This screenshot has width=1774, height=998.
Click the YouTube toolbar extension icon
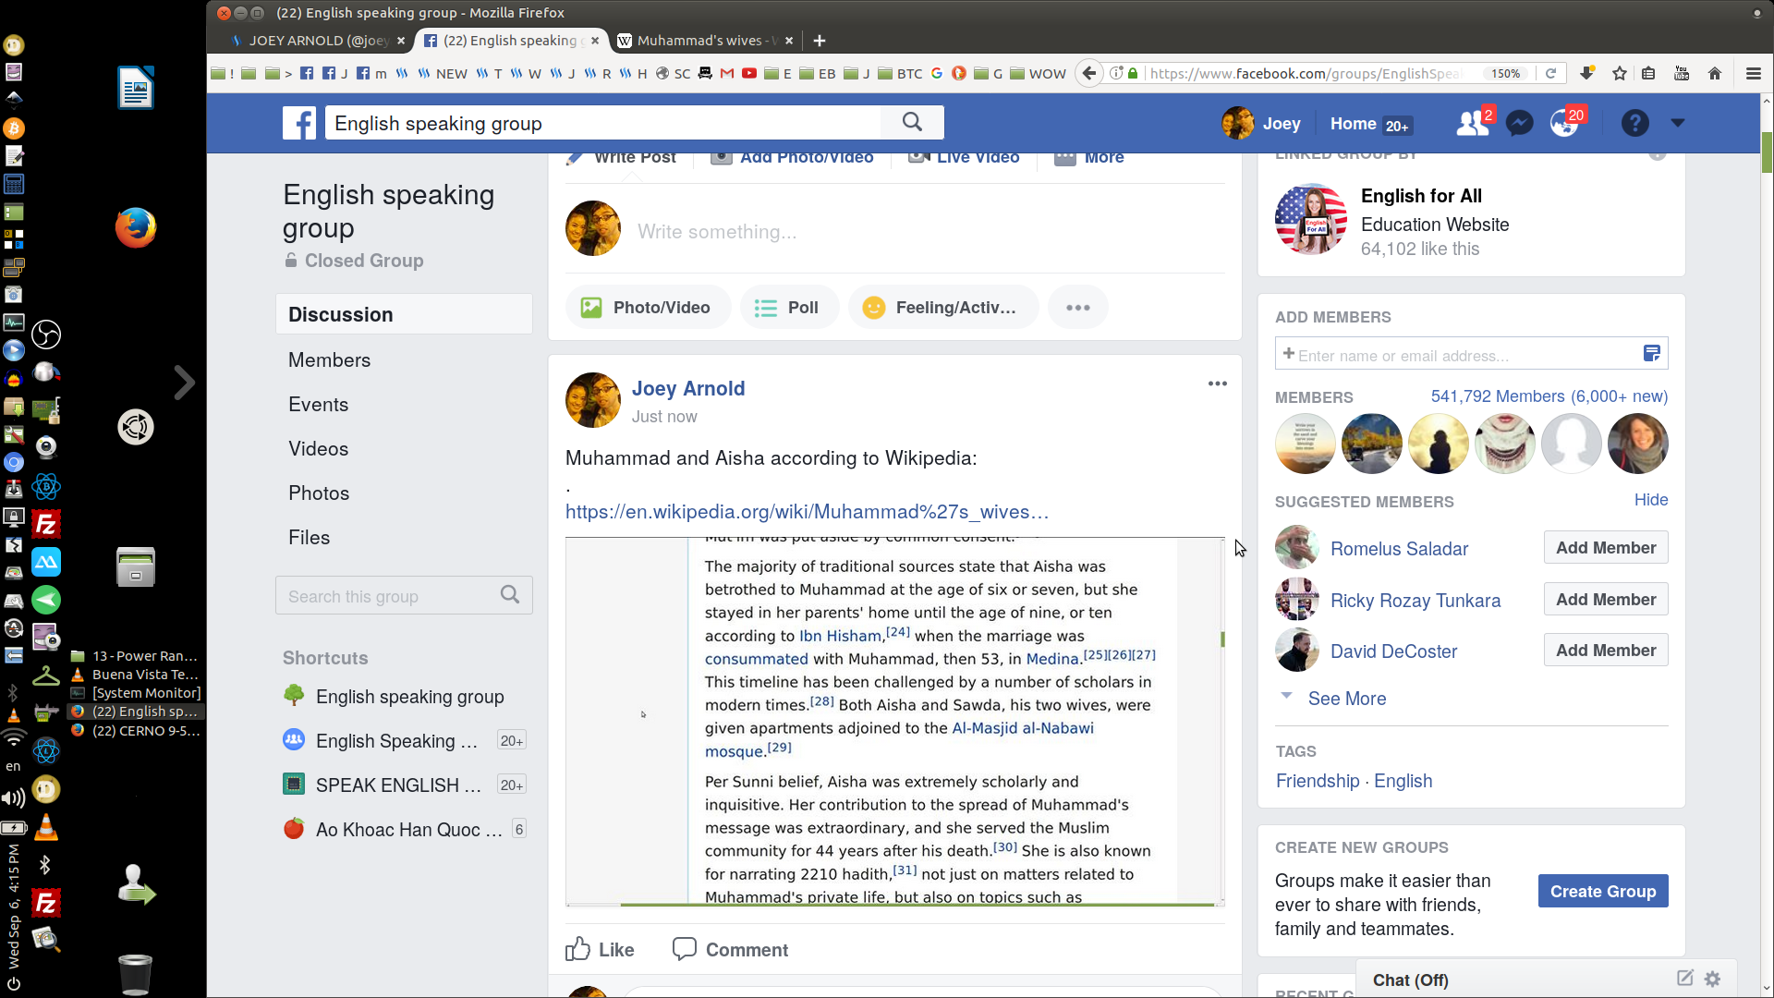pyautogui.click(x=1682, y=73)
